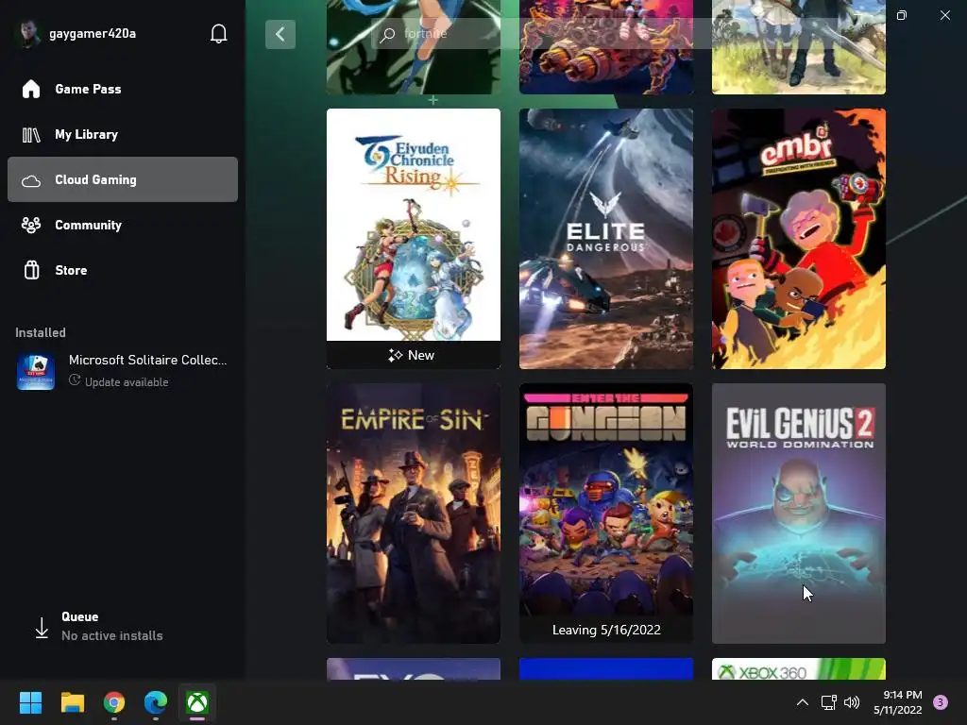The width and height of the screenshot is (967, 725).
Task: Open Eiyuden Chronicle Rising game tile
Action: click(x=414, y=239)
